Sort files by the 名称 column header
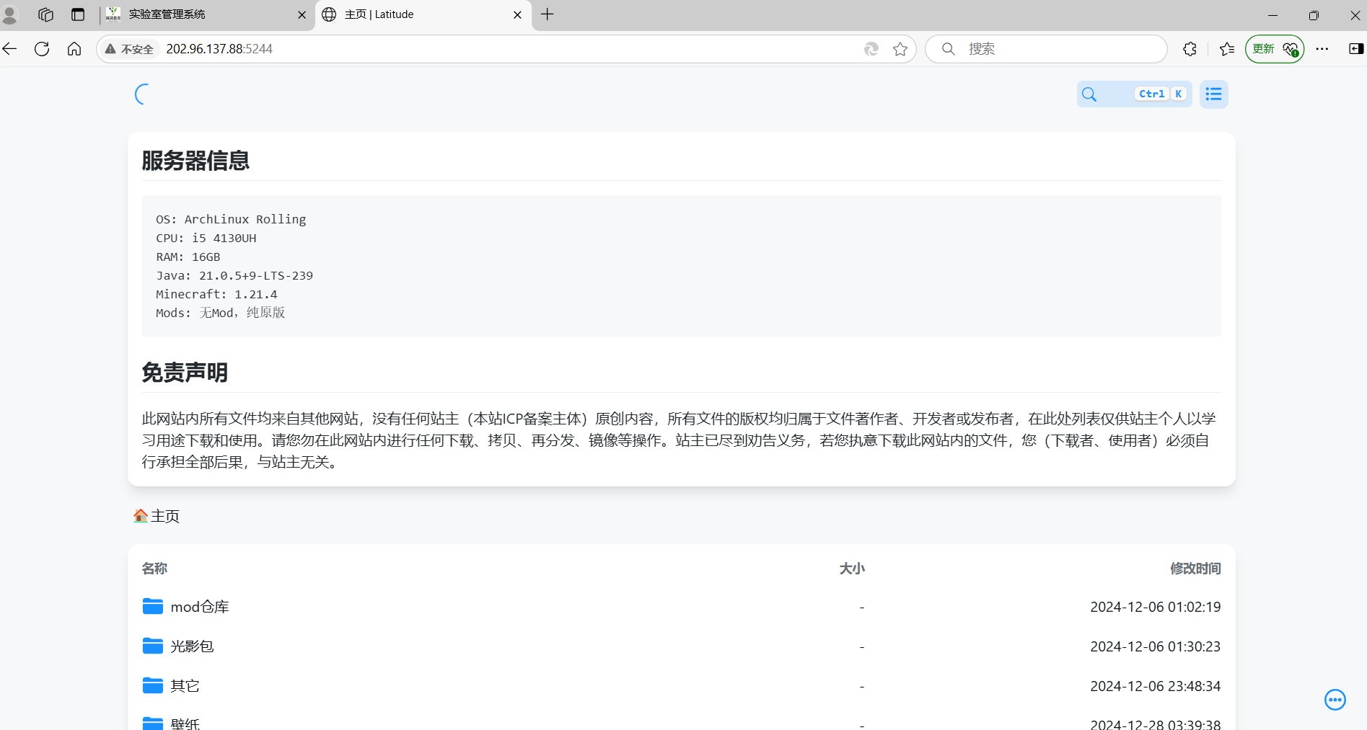Image resolution: width=1367 pixels, height=730 pixels. pos(154,569)
